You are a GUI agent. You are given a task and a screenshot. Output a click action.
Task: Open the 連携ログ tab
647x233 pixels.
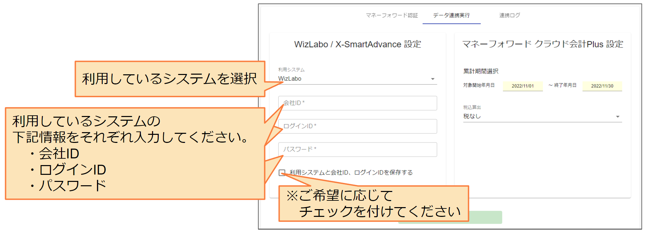(510, 15)
